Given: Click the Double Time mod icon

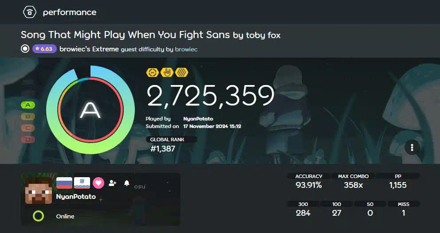Looking at the screenshot, I should 153,73.
